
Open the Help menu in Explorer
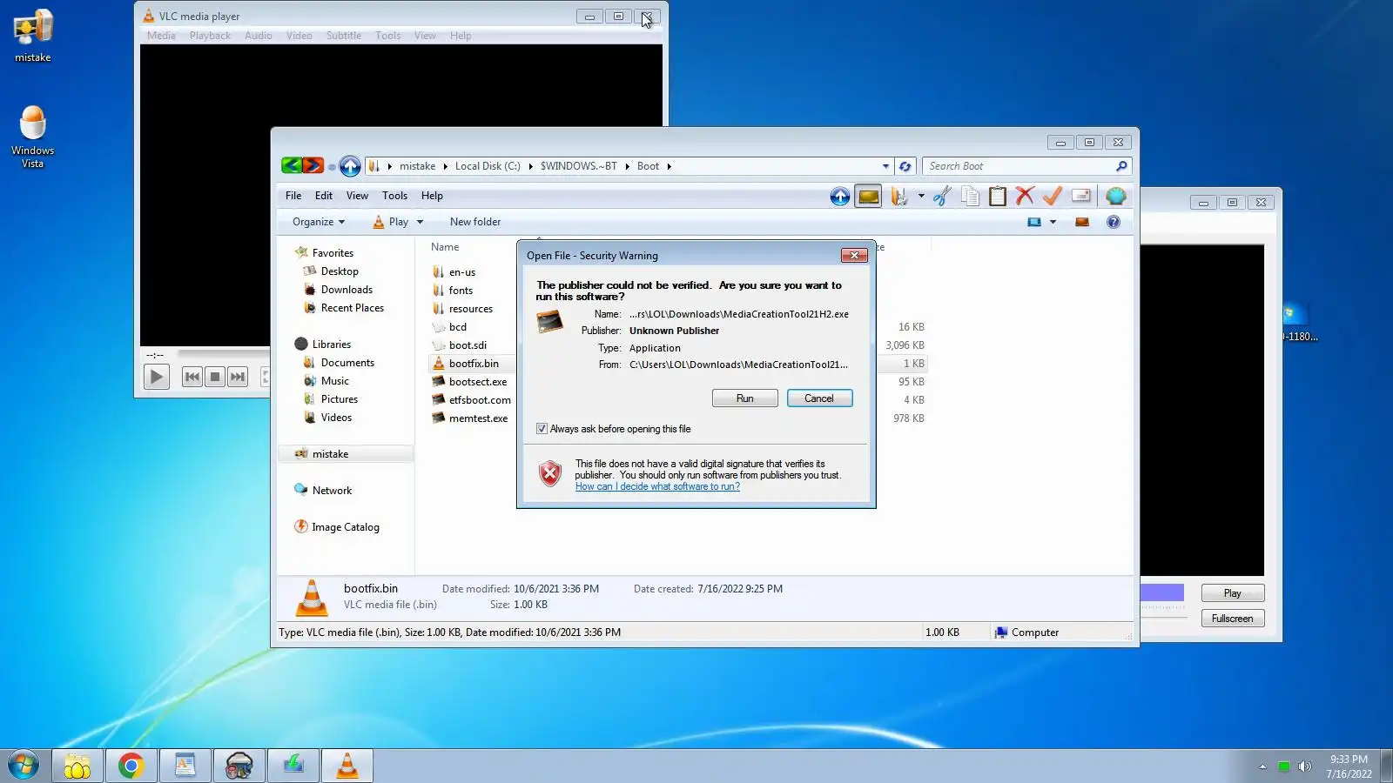click(x=432, y=196)
